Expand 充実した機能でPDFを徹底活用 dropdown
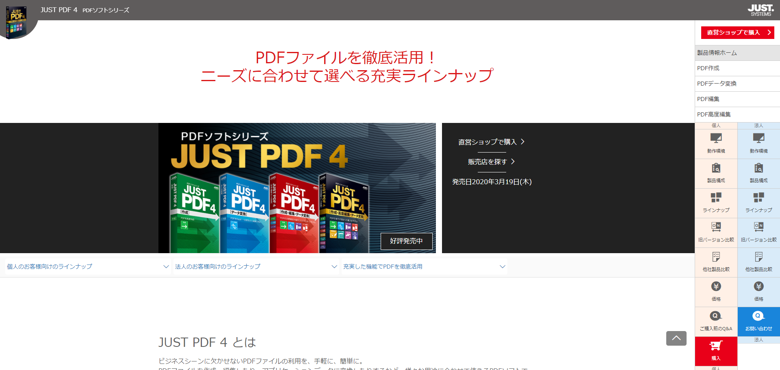 [x=424, y=267]
